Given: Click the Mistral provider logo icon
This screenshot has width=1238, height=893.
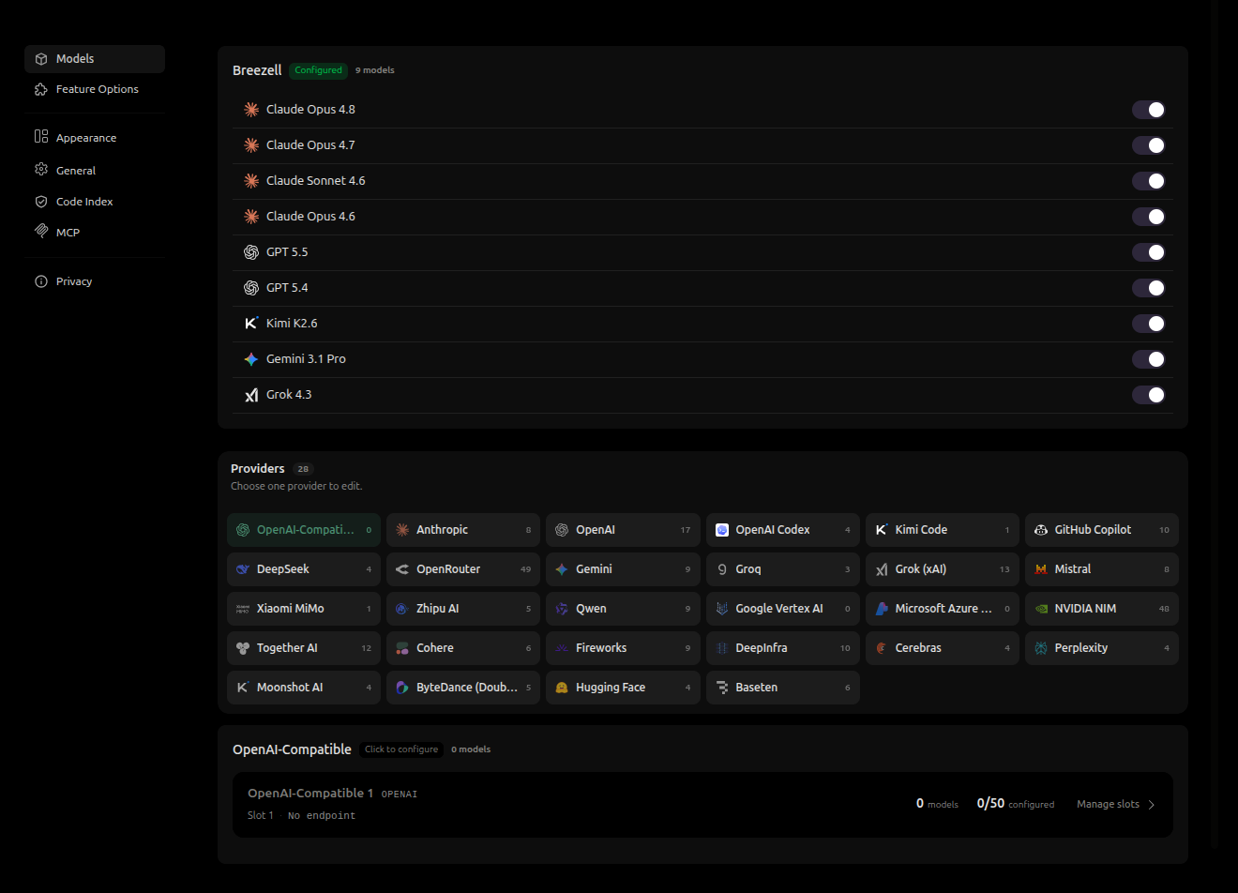Looking at the screenshot, I should point(1041,569).
